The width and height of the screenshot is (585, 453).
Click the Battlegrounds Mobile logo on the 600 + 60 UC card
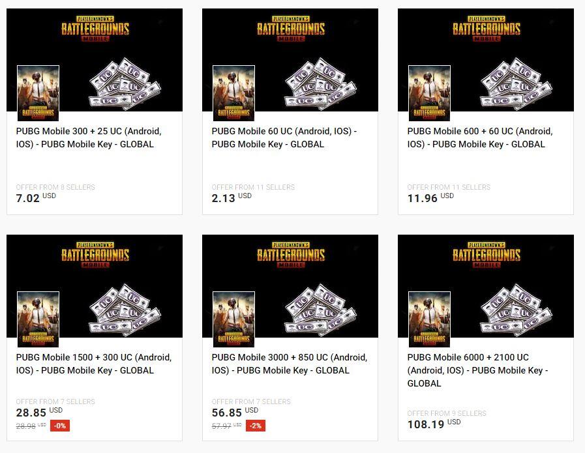coord(487,28)
